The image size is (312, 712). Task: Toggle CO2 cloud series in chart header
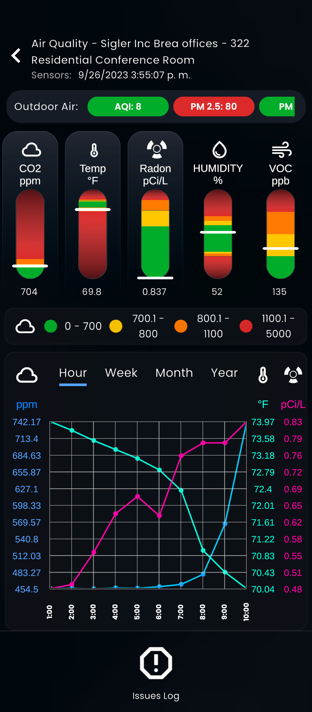pyautogui.click(x=27, y=375)
